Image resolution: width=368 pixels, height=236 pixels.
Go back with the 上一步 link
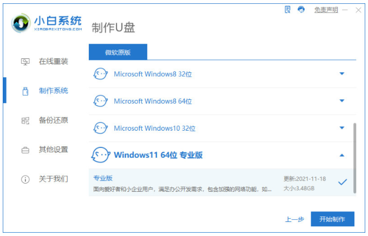point(294,219)
